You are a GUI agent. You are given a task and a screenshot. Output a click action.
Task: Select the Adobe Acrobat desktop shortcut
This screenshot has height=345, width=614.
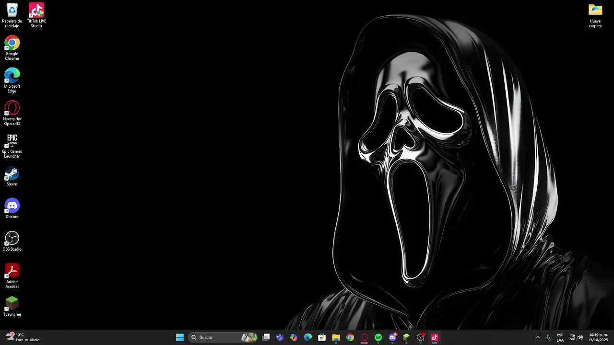[x=12, y=276]
